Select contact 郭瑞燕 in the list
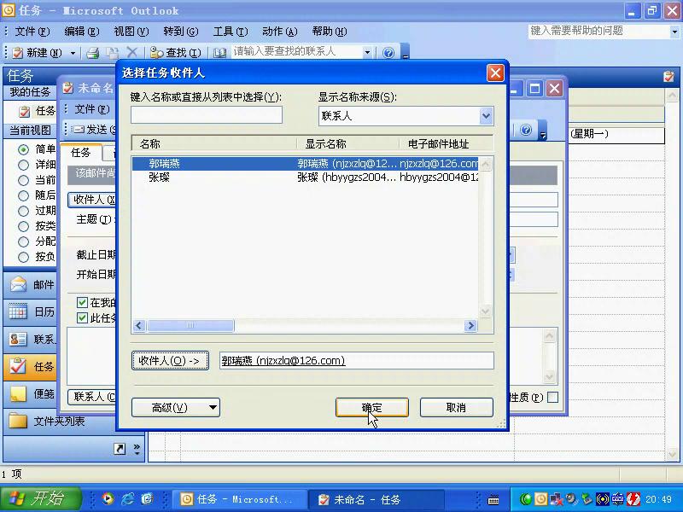683x512 pixels. (x=305, y=163)
